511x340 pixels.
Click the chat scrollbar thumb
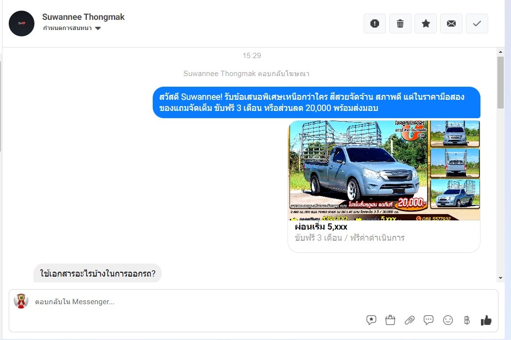500,82
